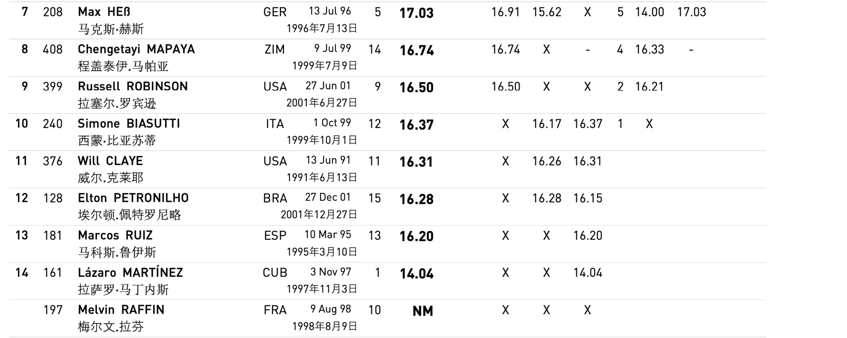The width and height of the screenshot is (847, 338).
Task: Click Melvin RAFFIN's name
Action: coord(121,310)
